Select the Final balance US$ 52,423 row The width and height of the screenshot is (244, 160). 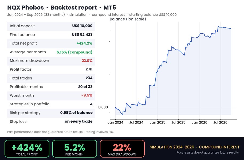[51, 35]
